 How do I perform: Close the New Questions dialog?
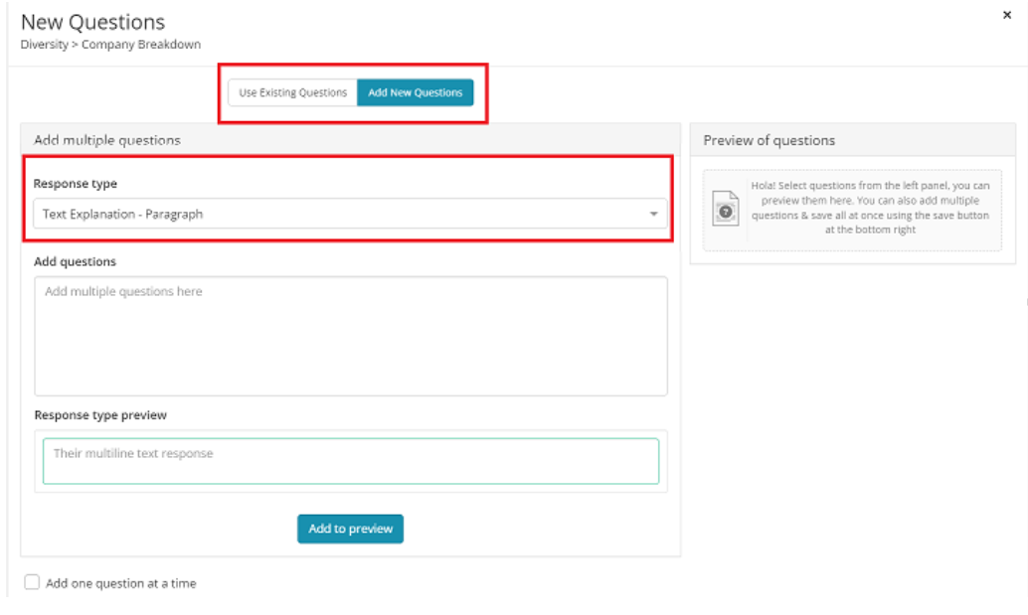[1007, 15]
